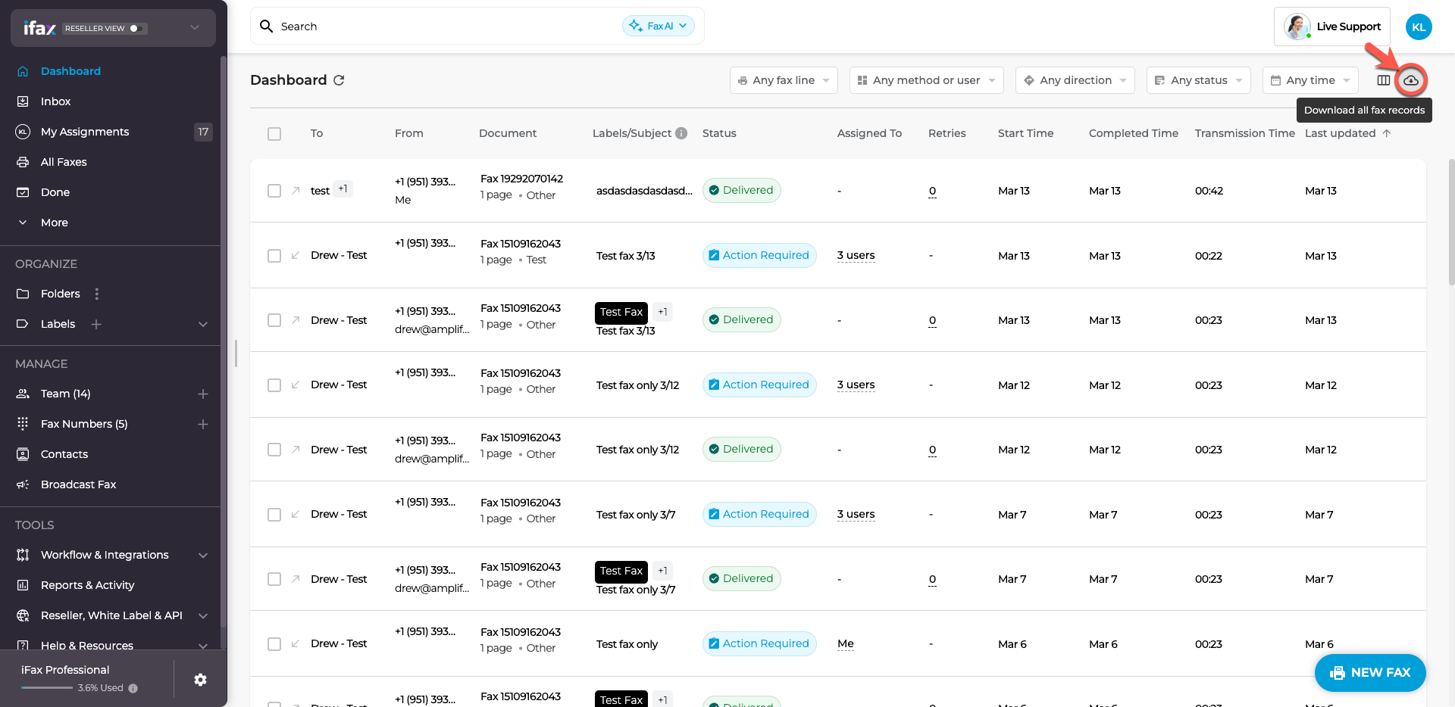Image resolution: width=1455 pixels, height=707 pixels.
Task: Click Delivered status on the asdasdasdasdasd row
Action: [x=741, y=190]
